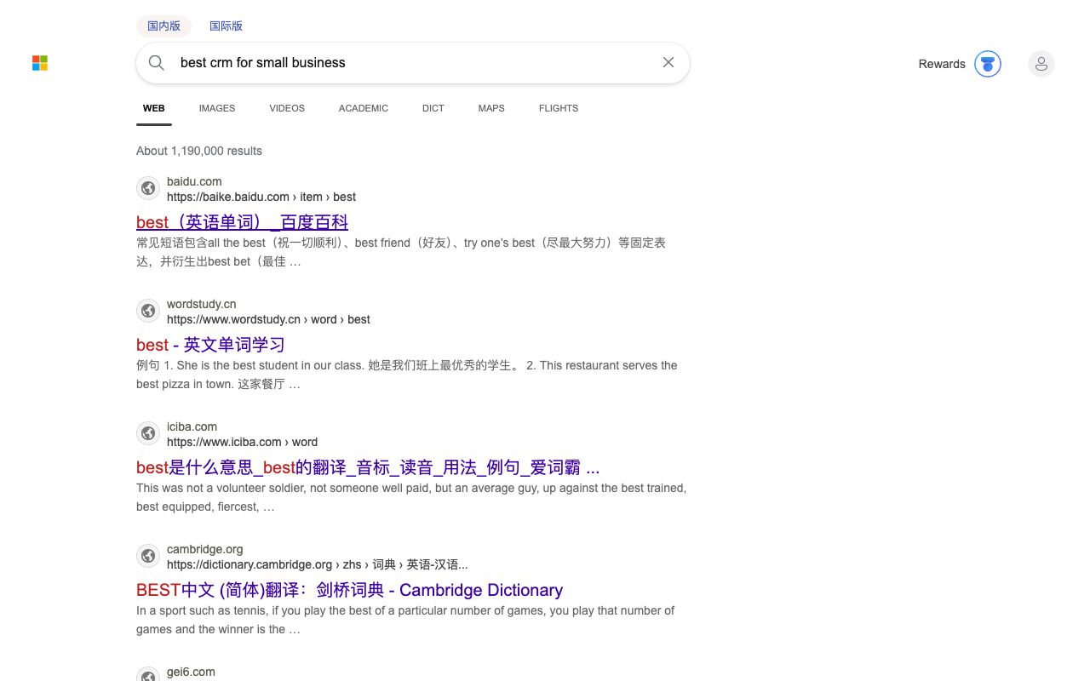The height and width of the screenshot is (681, 1090).
Task: Click the Cambridge snippet 'In a sport such as tennis'
Action: click(x=405, y=620)
